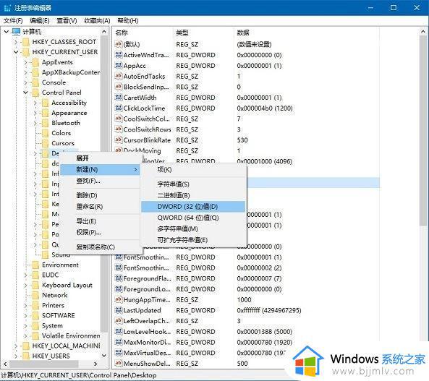The height and width of the screenshot is (381, 429).
Task: Select 重命名(R) in the context menu
Action: point(100,207)
